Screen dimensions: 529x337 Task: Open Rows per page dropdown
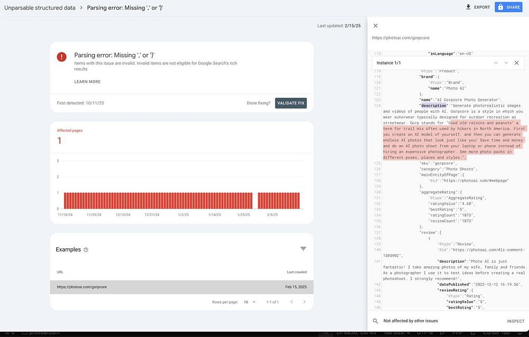(250, 302)
